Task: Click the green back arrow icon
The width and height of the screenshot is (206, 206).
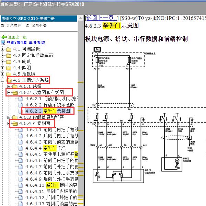Action: tap(4, 37)
